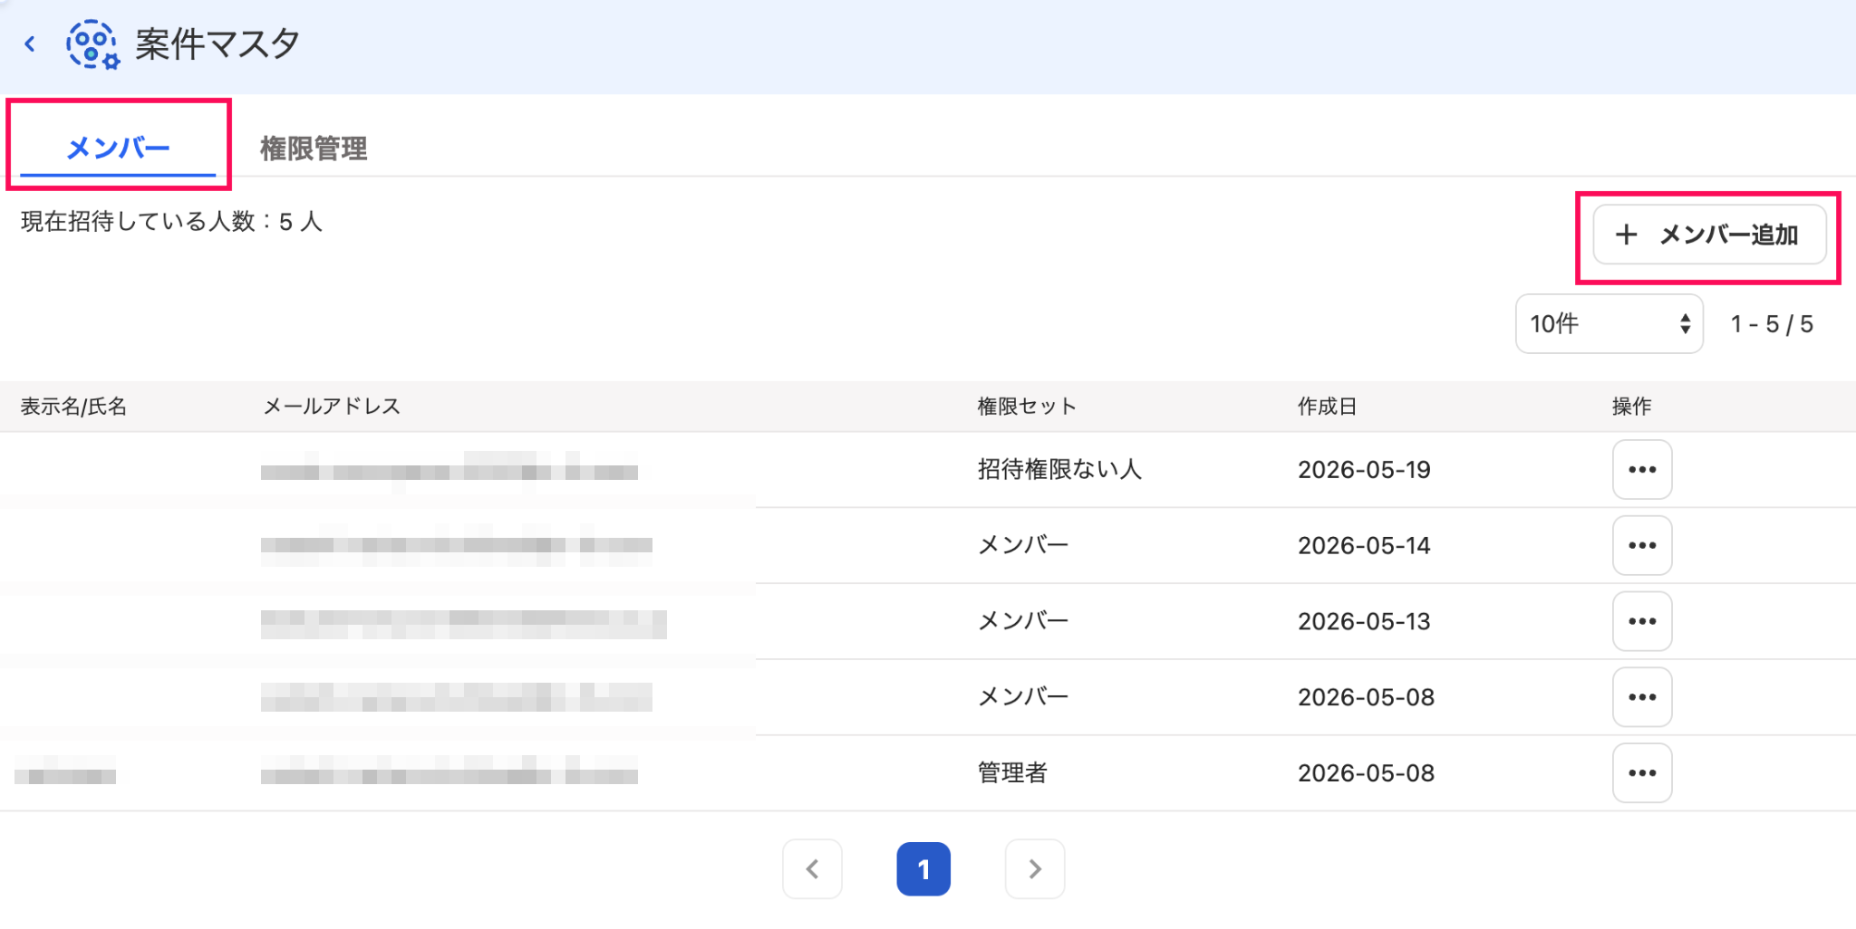1856x929 pixels.
Task: Click the メールアドレス column header
Action: tap(332, 407)
